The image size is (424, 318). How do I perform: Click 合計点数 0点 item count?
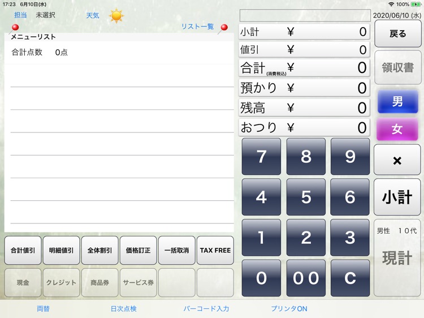point(40,52)
